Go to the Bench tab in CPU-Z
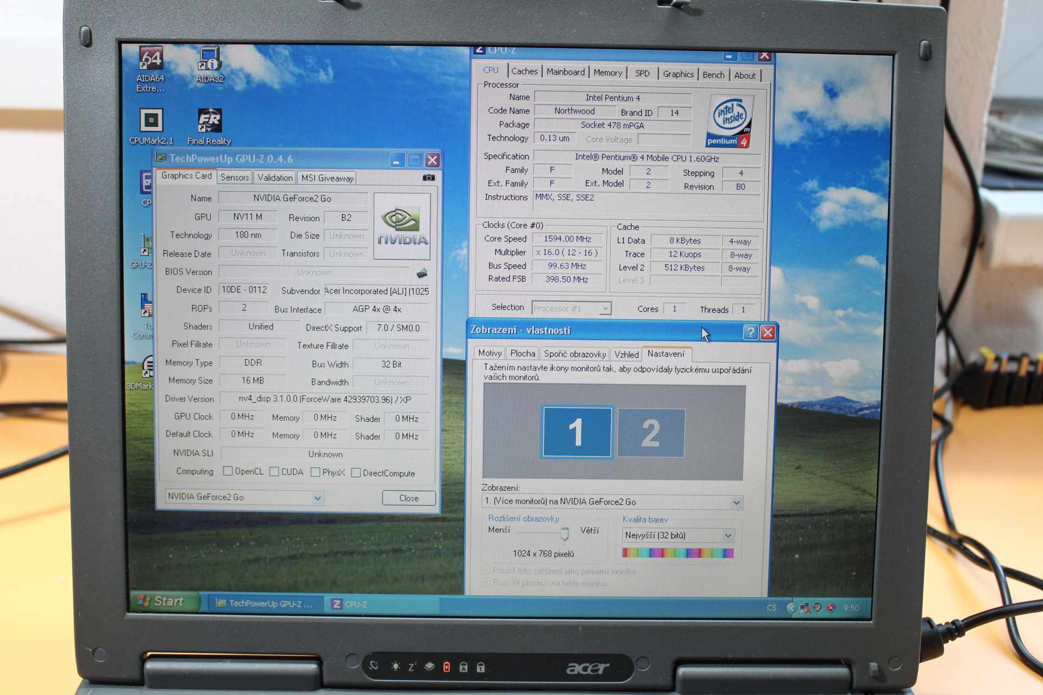 713,75
